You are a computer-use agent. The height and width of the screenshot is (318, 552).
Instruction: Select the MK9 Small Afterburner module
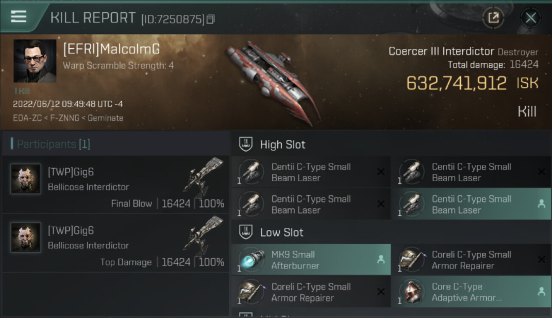coord(311,260)
